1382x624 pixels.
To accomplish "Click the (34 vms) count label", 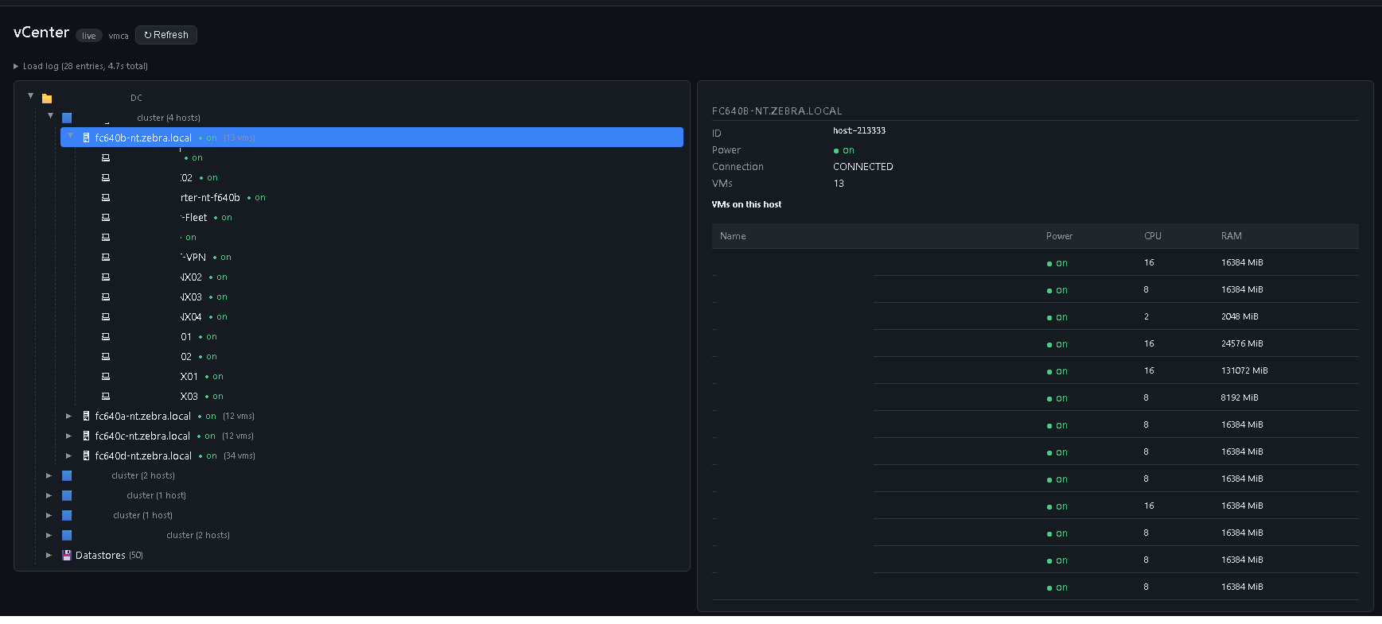I will [x=239, y=455].
